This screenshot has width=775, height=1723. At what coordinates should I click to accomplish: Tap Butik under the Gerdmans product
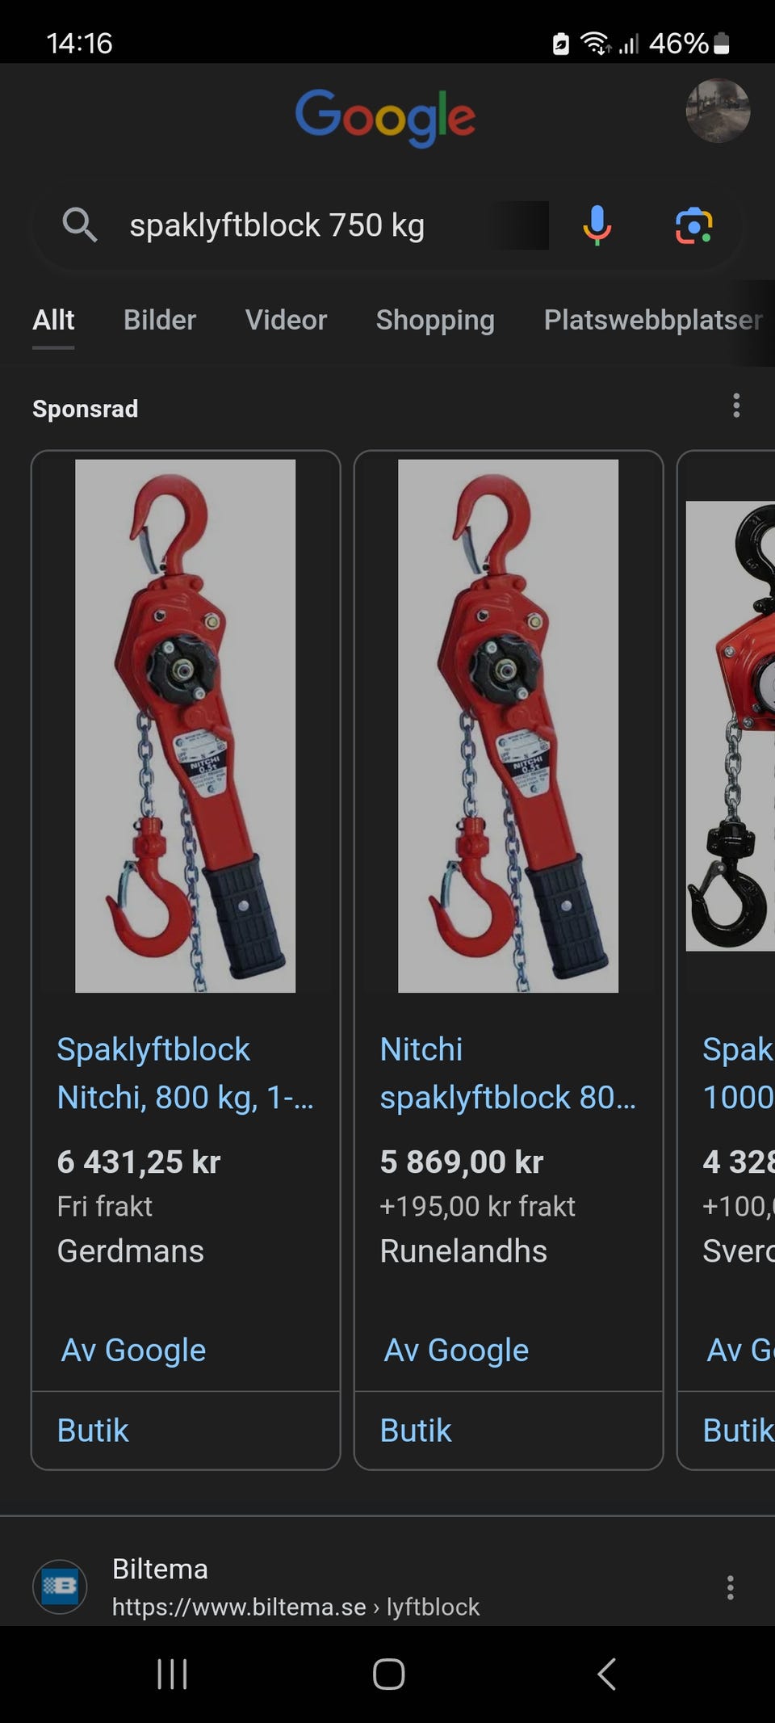point(93,1431)
